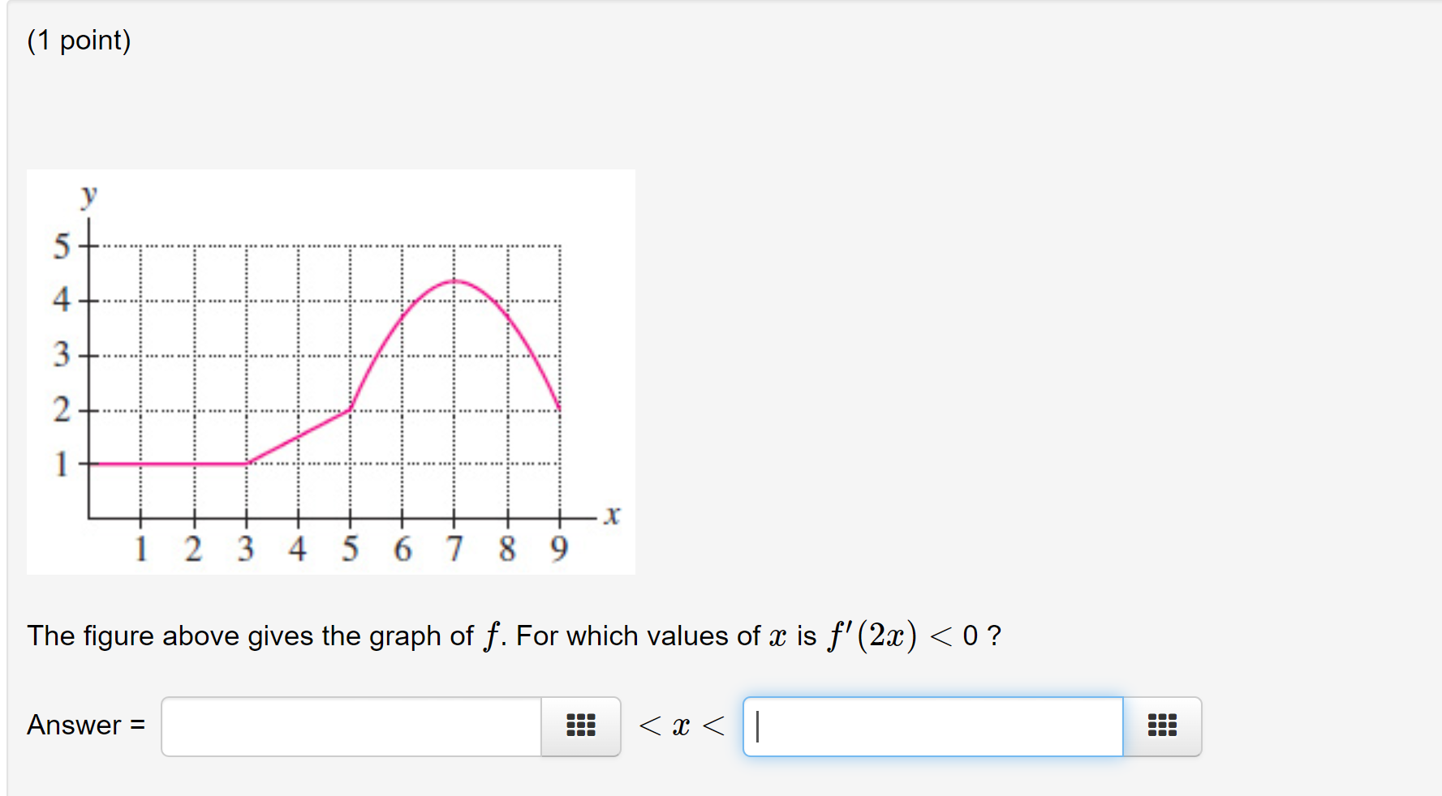Image resolution: width=1442 pixels, height=796 pixels.
Task: Click the x-axis label on the graph
Action: coord(612,514)
